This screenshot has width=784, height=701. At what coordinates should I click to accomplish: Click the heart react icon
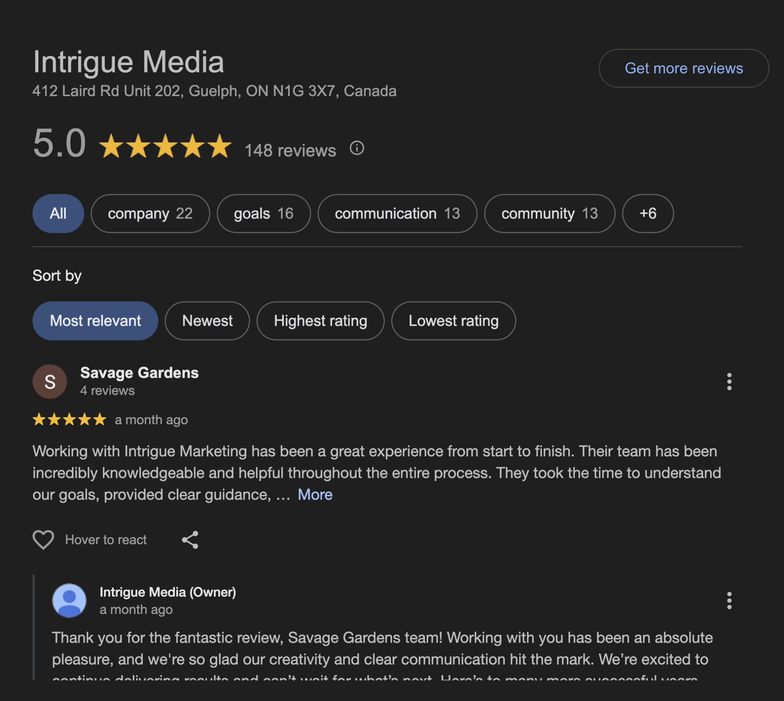pyautogui.click(x=43, y=539)
